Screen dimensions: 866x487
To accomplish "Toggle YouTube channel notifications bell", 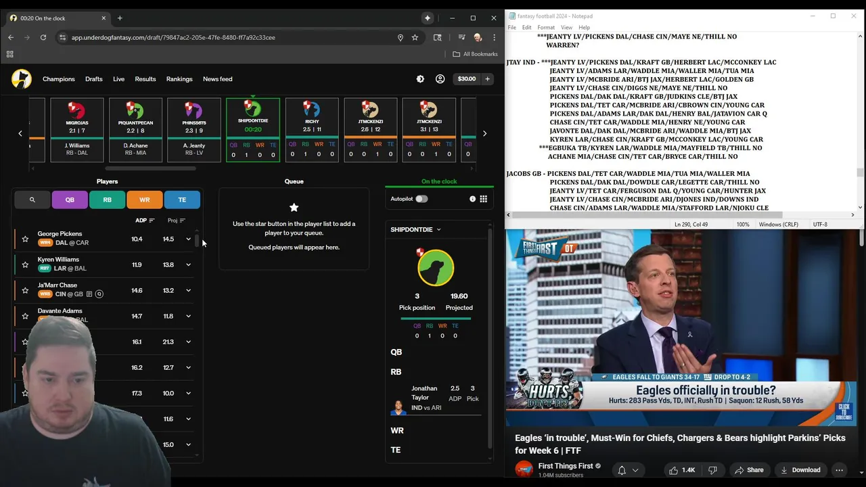I will (x=627, y=470).
